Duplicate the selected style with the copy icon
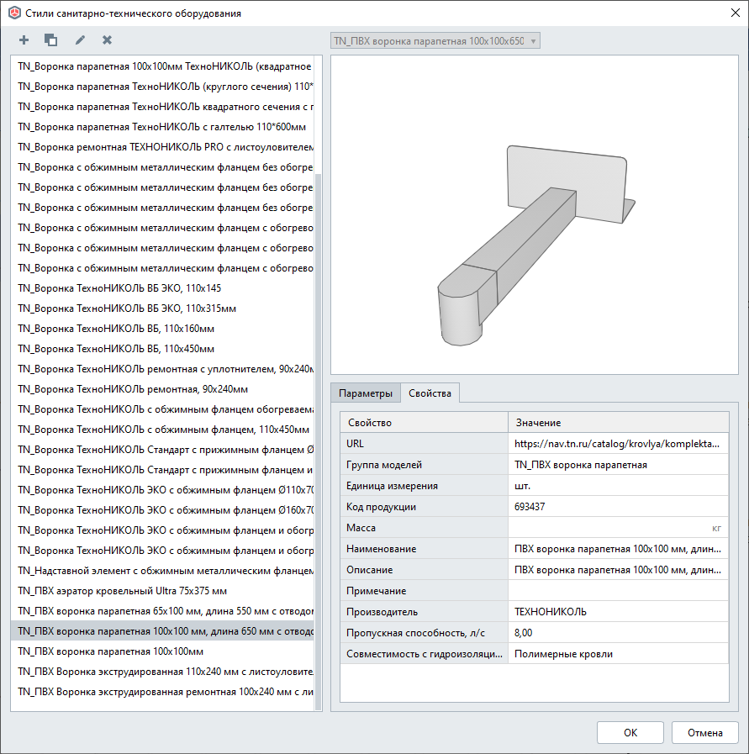The width and height of the screenshot is (749, 754). pyautogui.click(x=50, y=40)
